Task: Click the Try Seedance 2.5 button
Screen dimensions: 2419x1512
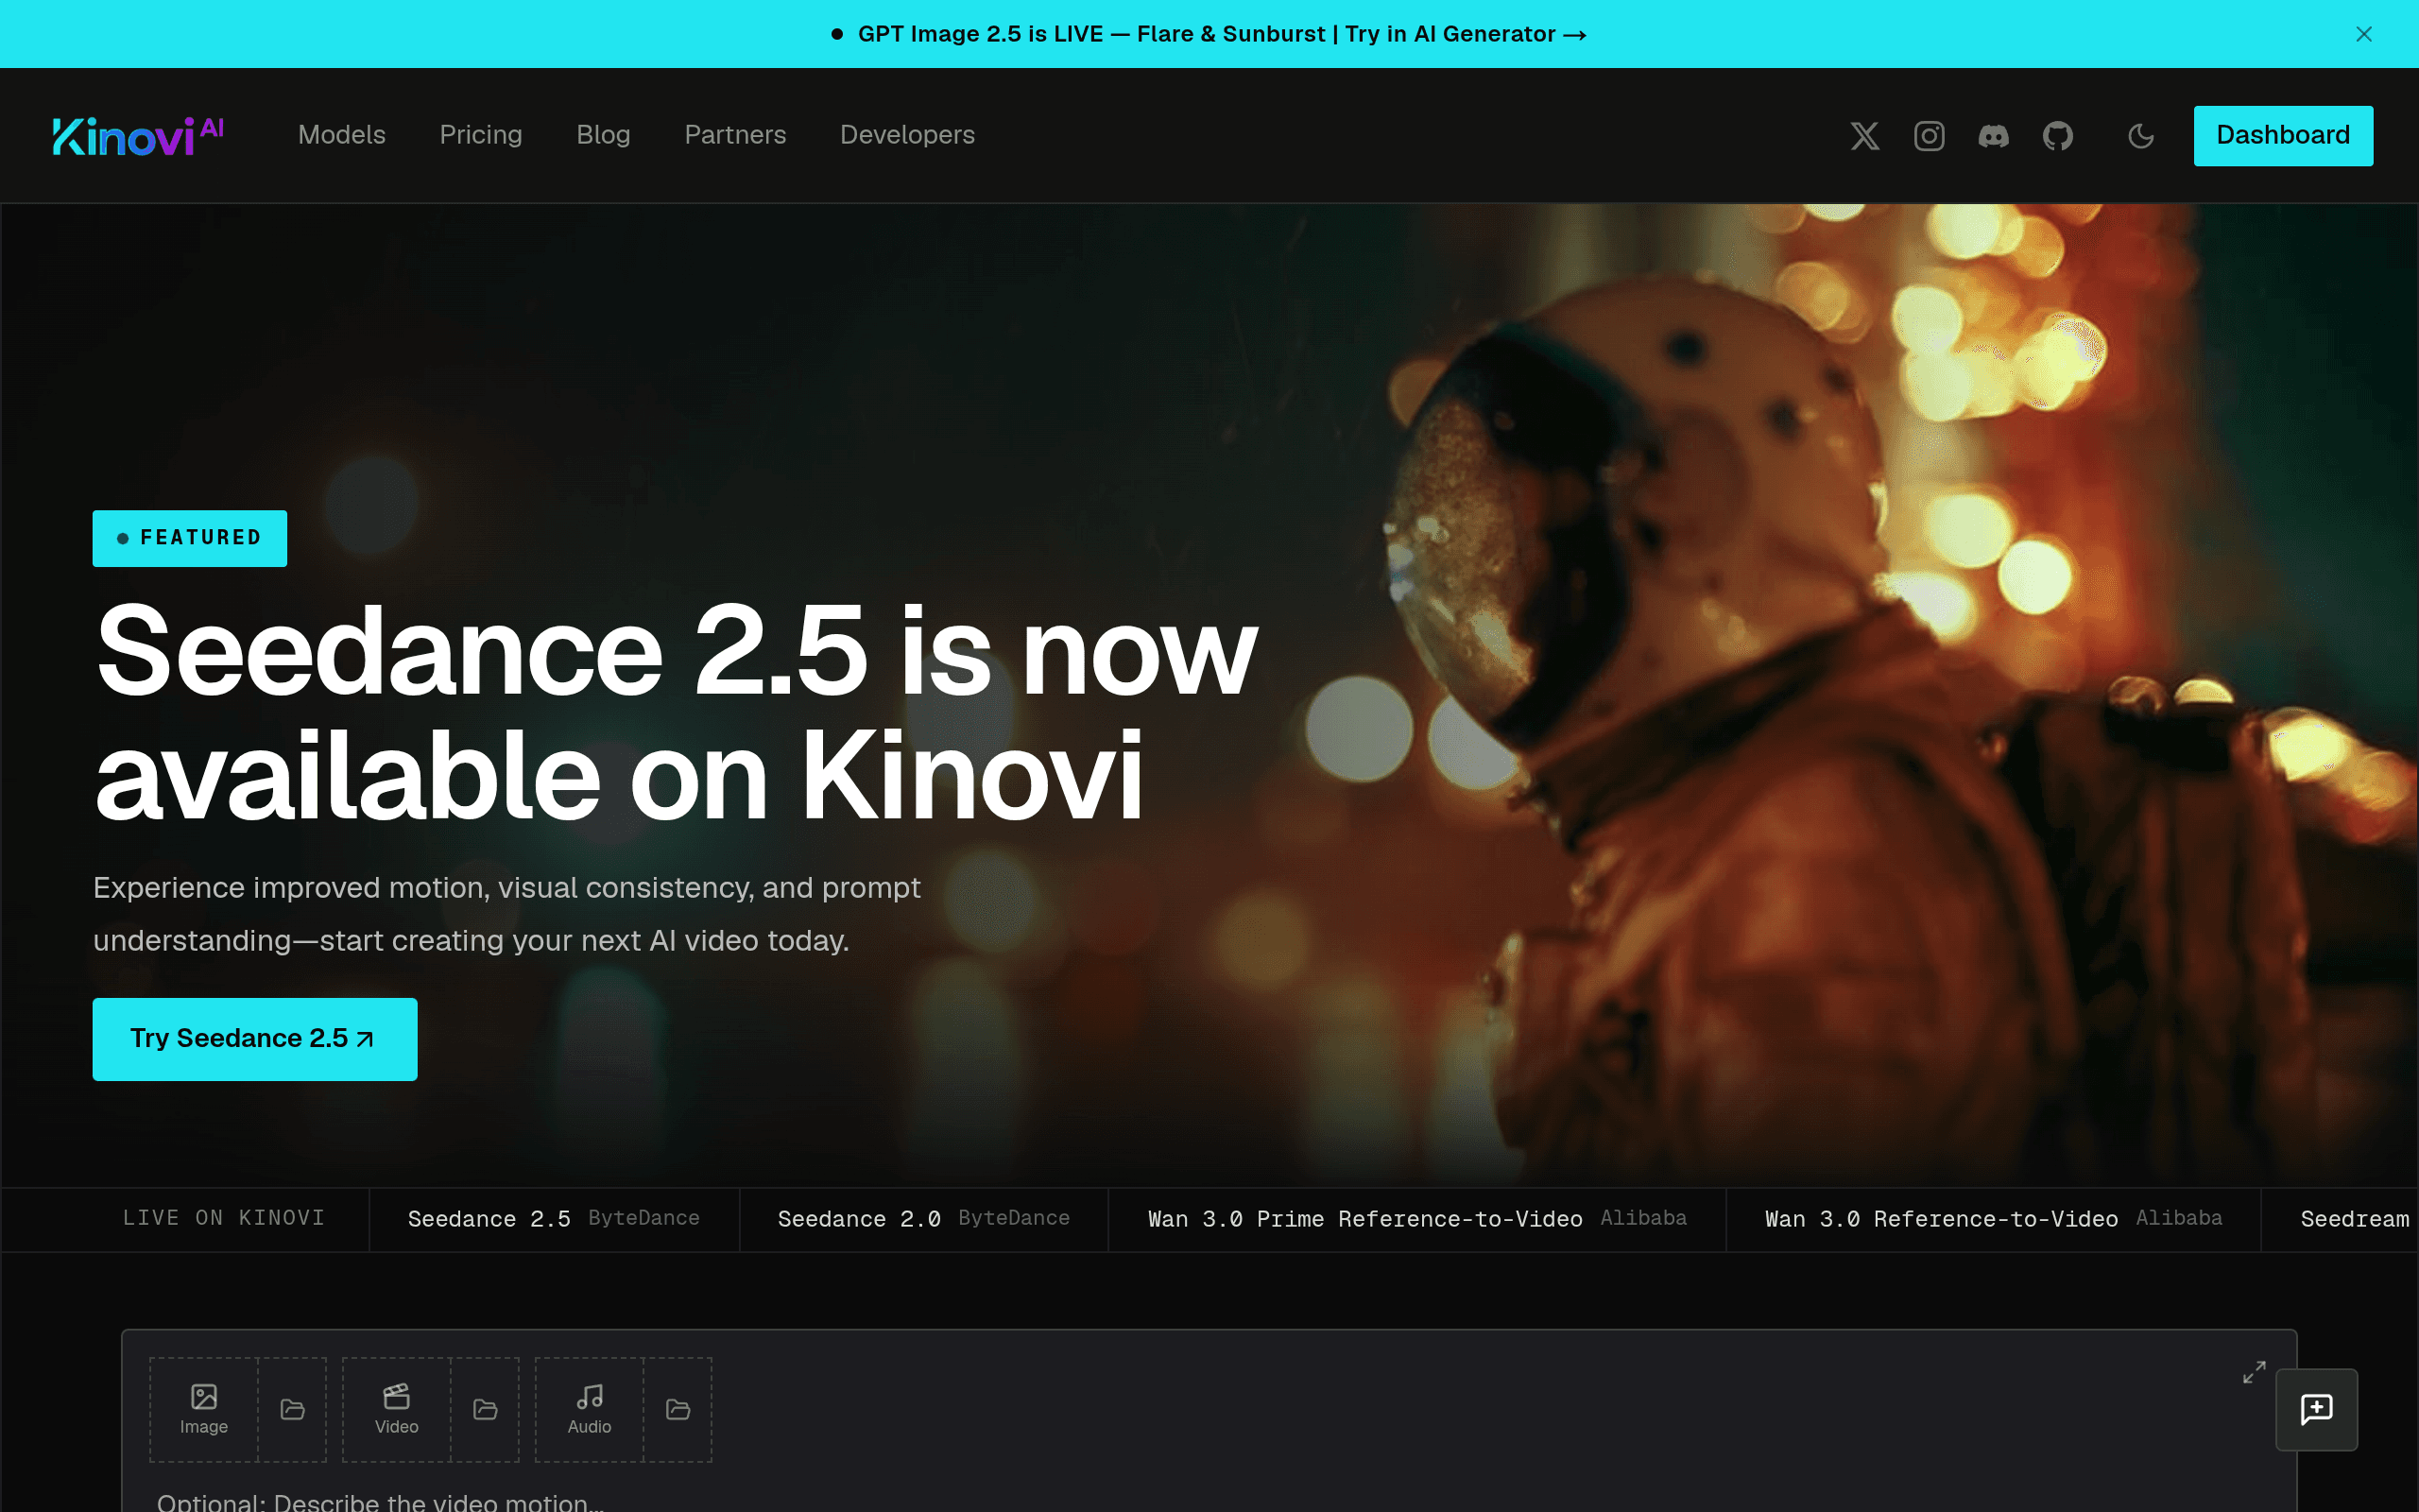Action: pos(255,1039)
